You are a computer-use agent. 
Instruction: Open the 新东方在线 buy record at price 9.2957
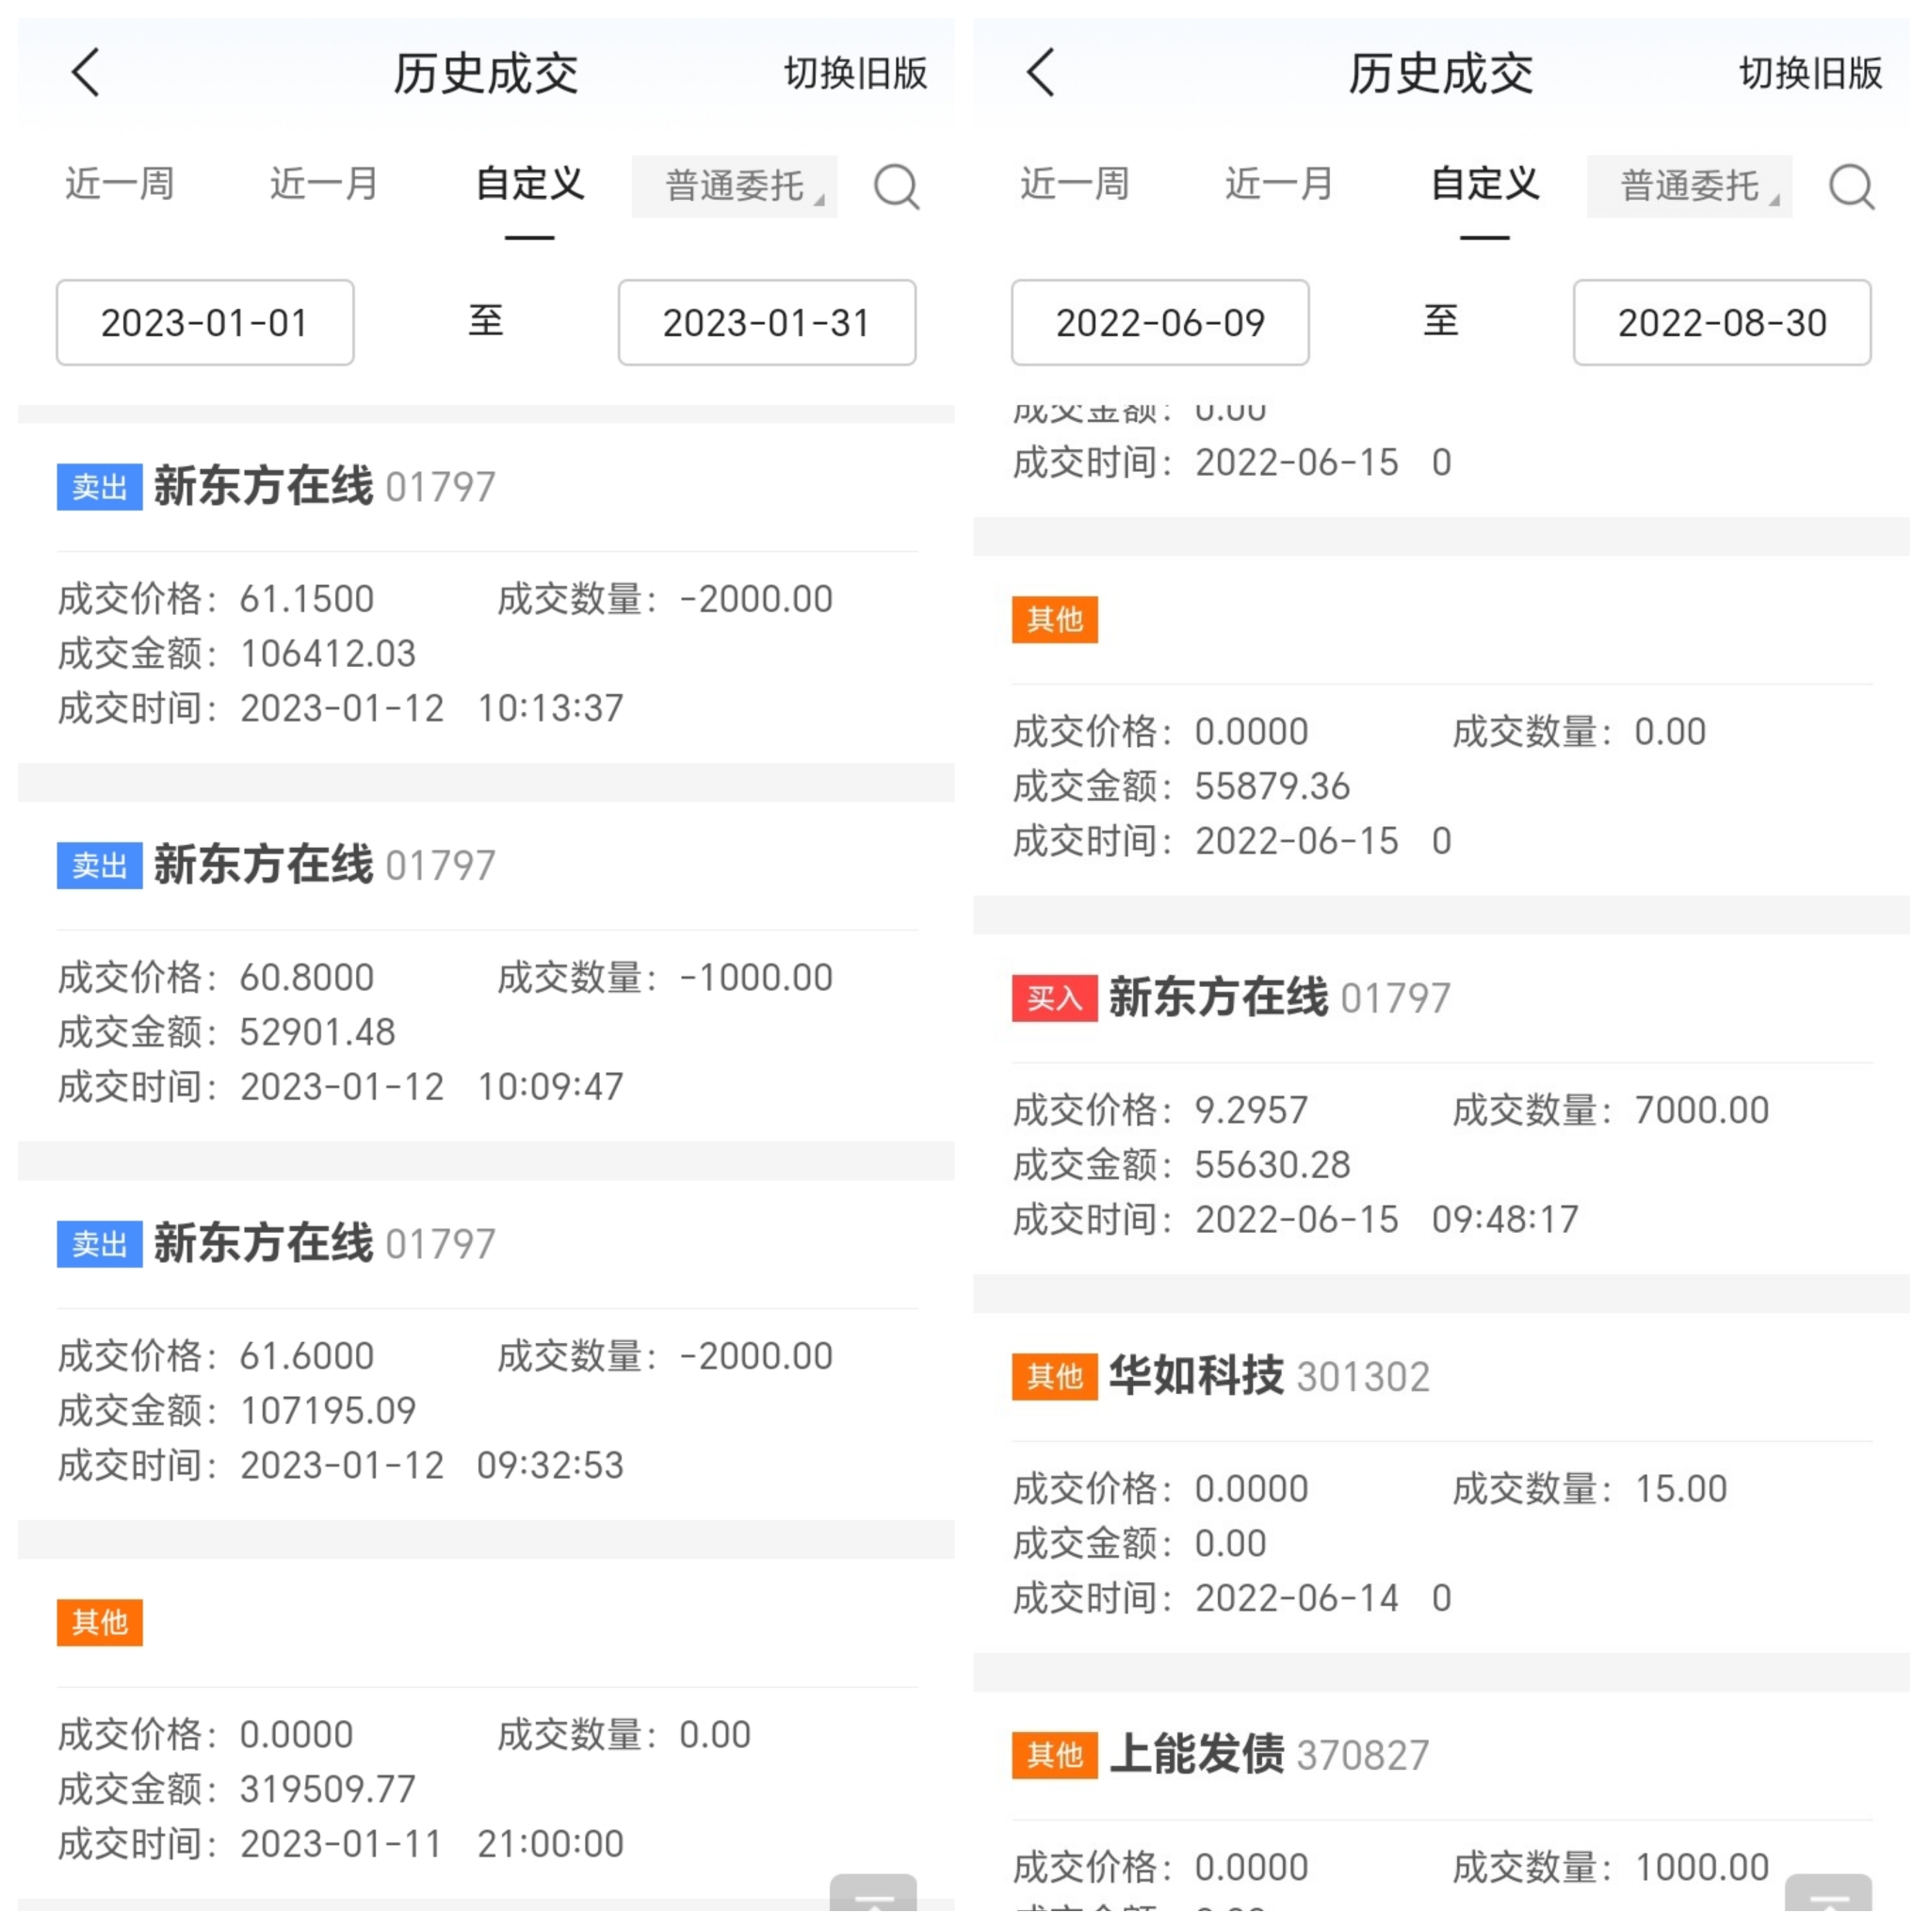pos(1442,1104)
